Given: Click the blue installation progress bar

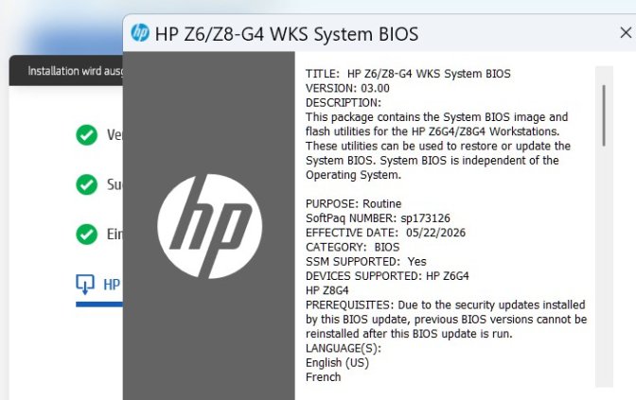Looking at the screenshot, I should pyautogui.click(x=99, y=304).
